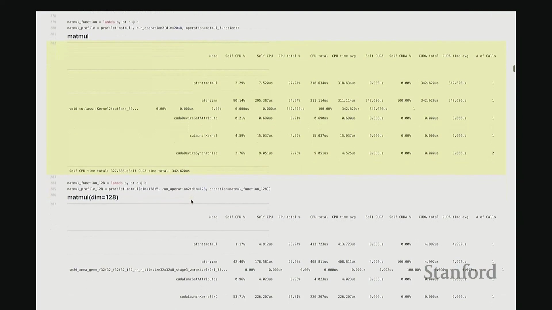Click line number 282 in the gutter
Viewport: 552px width, 310px height.
tap(53, 43)
